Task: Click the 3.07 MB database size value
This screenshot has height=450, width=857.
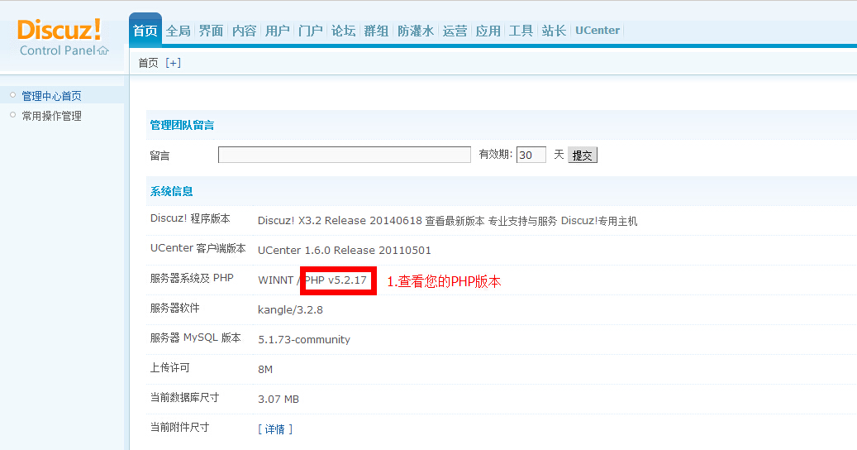Action: click(x=279, y=400)
